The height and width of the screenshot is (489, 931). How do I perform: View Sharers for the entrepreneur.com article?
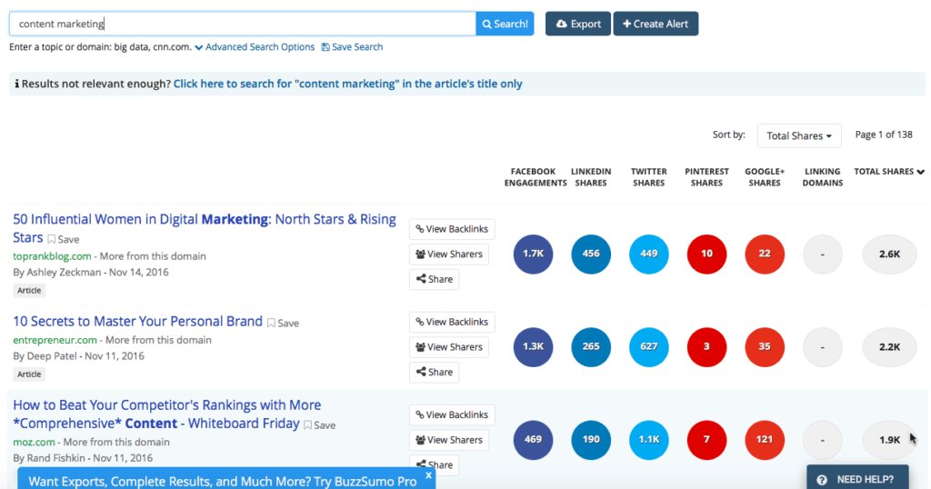pos(449,347)
